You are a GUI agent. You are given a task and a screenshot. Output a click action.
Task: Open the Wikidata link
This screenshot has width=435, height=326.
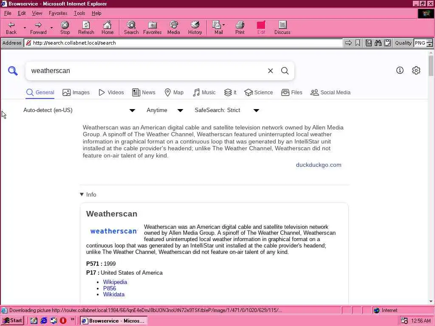pyautogui.click(x=114, y=295)
